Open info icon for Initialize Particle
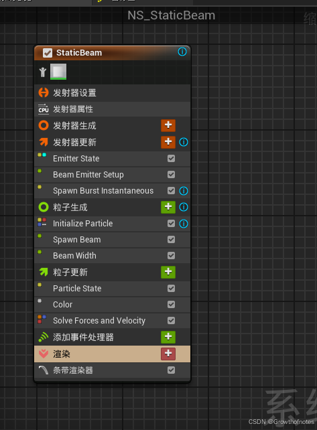 (x=184, y=224)
